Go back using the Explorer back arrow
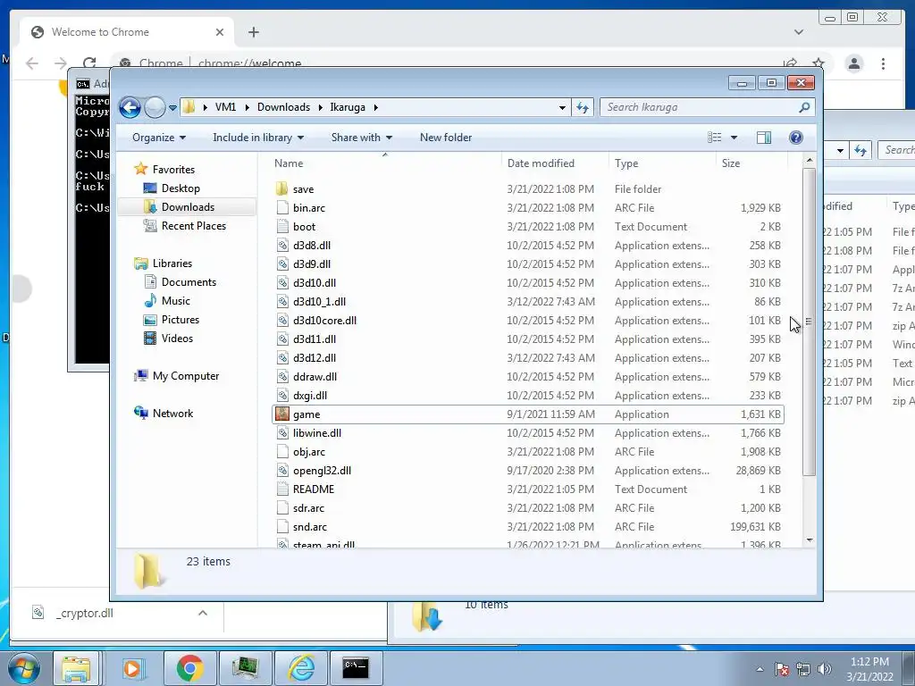Viewport: 915px width, 686px height. click(130, 107)
